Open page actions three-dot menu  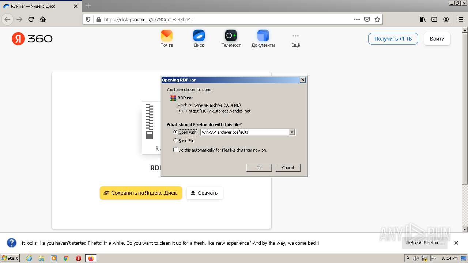[357, 19]
